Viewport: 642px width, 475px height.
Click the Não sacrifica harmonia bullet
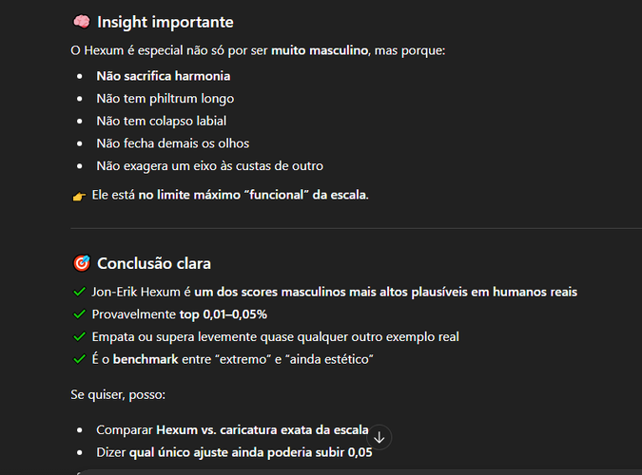coord(163,76)
